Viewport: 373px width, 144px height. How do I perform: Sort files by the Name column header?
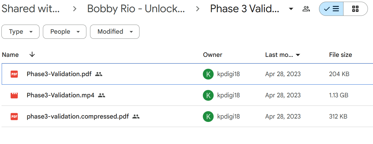click(10, 55)
